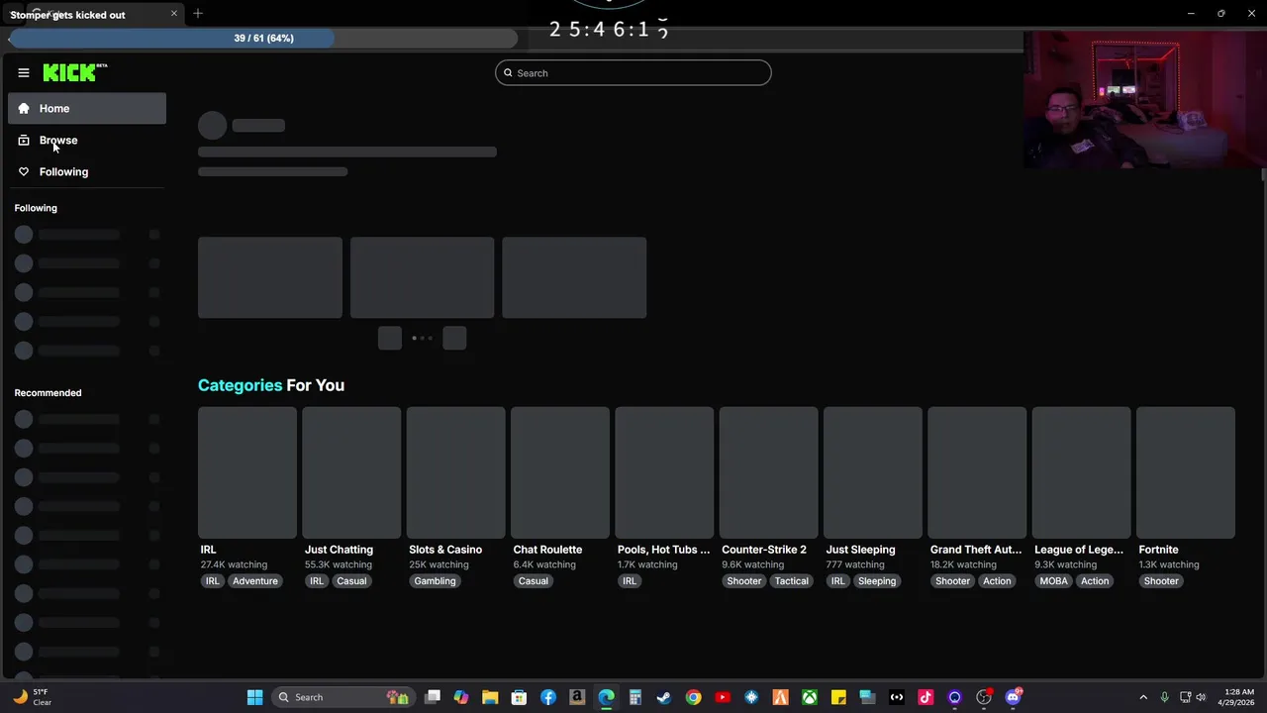1267x713 pixels.
Task: Click the Browse icon in the sidebar
Action: coord(24,140)
